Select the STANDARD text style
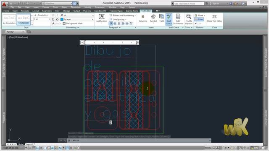 tap(24, 19)
